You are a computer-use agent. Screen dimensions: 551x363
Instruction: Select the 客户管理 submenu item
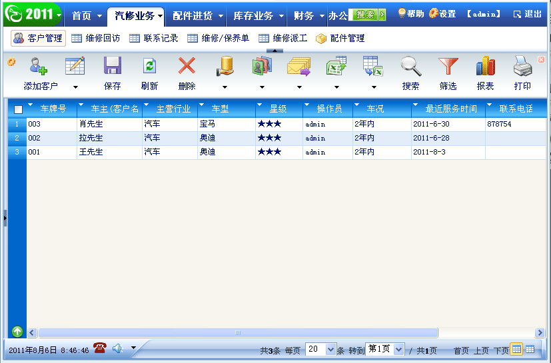click(x=38, y=39)
